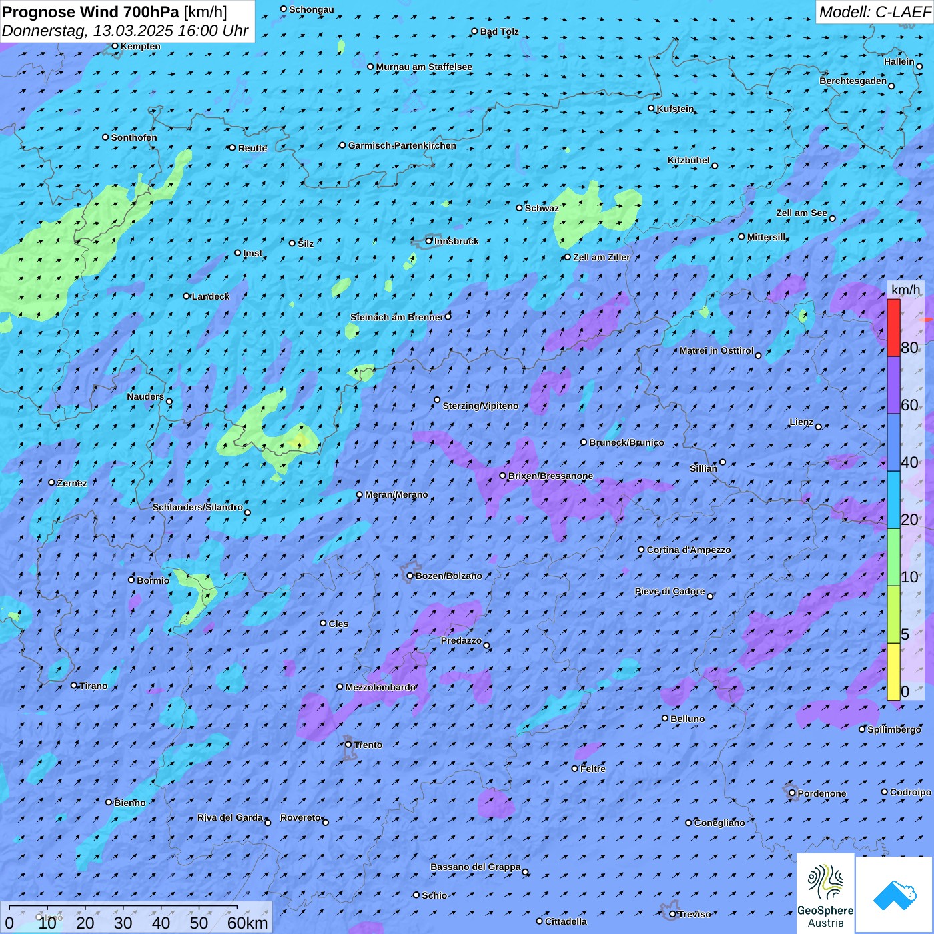Click the Matrei in Osttirol label
This screenshot has height=934, width=934.
click(x=717, y=350)
